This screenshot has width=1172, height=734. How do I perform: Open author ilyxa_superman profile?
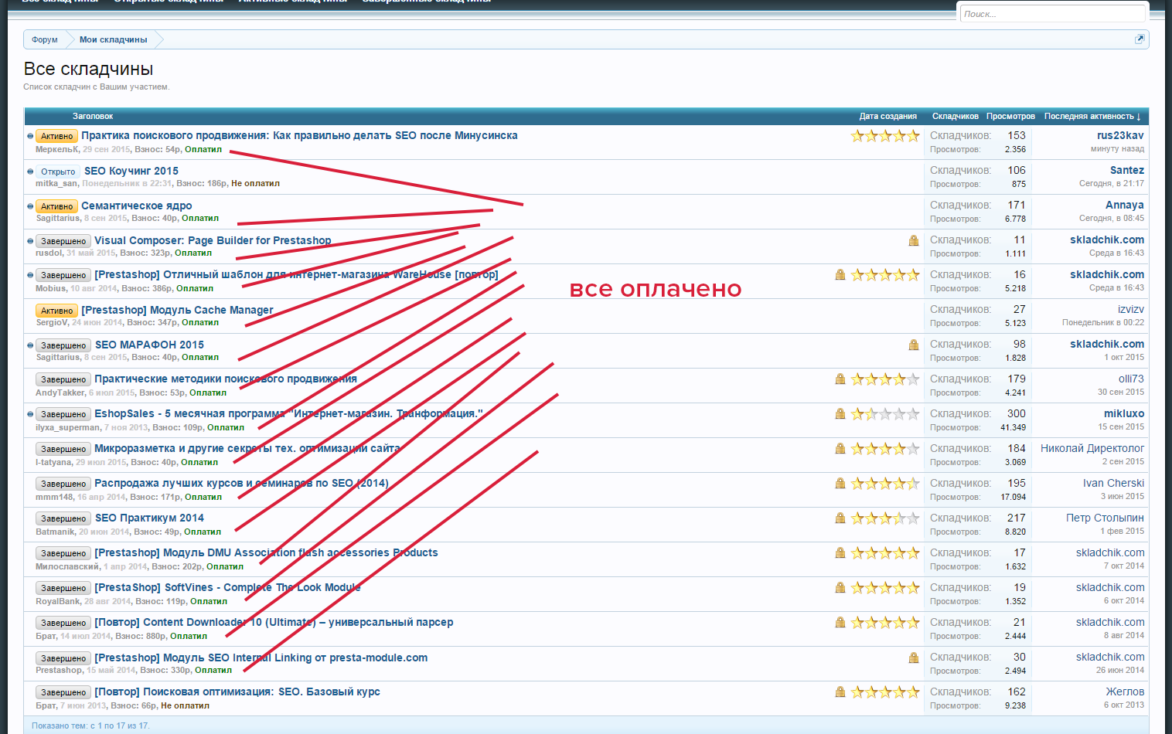[x=68, y=427]
